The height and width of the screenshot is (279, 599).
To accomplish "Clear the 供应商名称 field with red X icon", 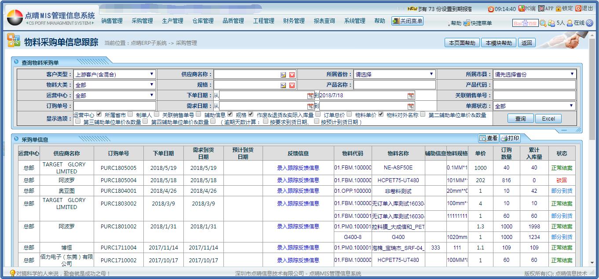I will pos(292,74).
